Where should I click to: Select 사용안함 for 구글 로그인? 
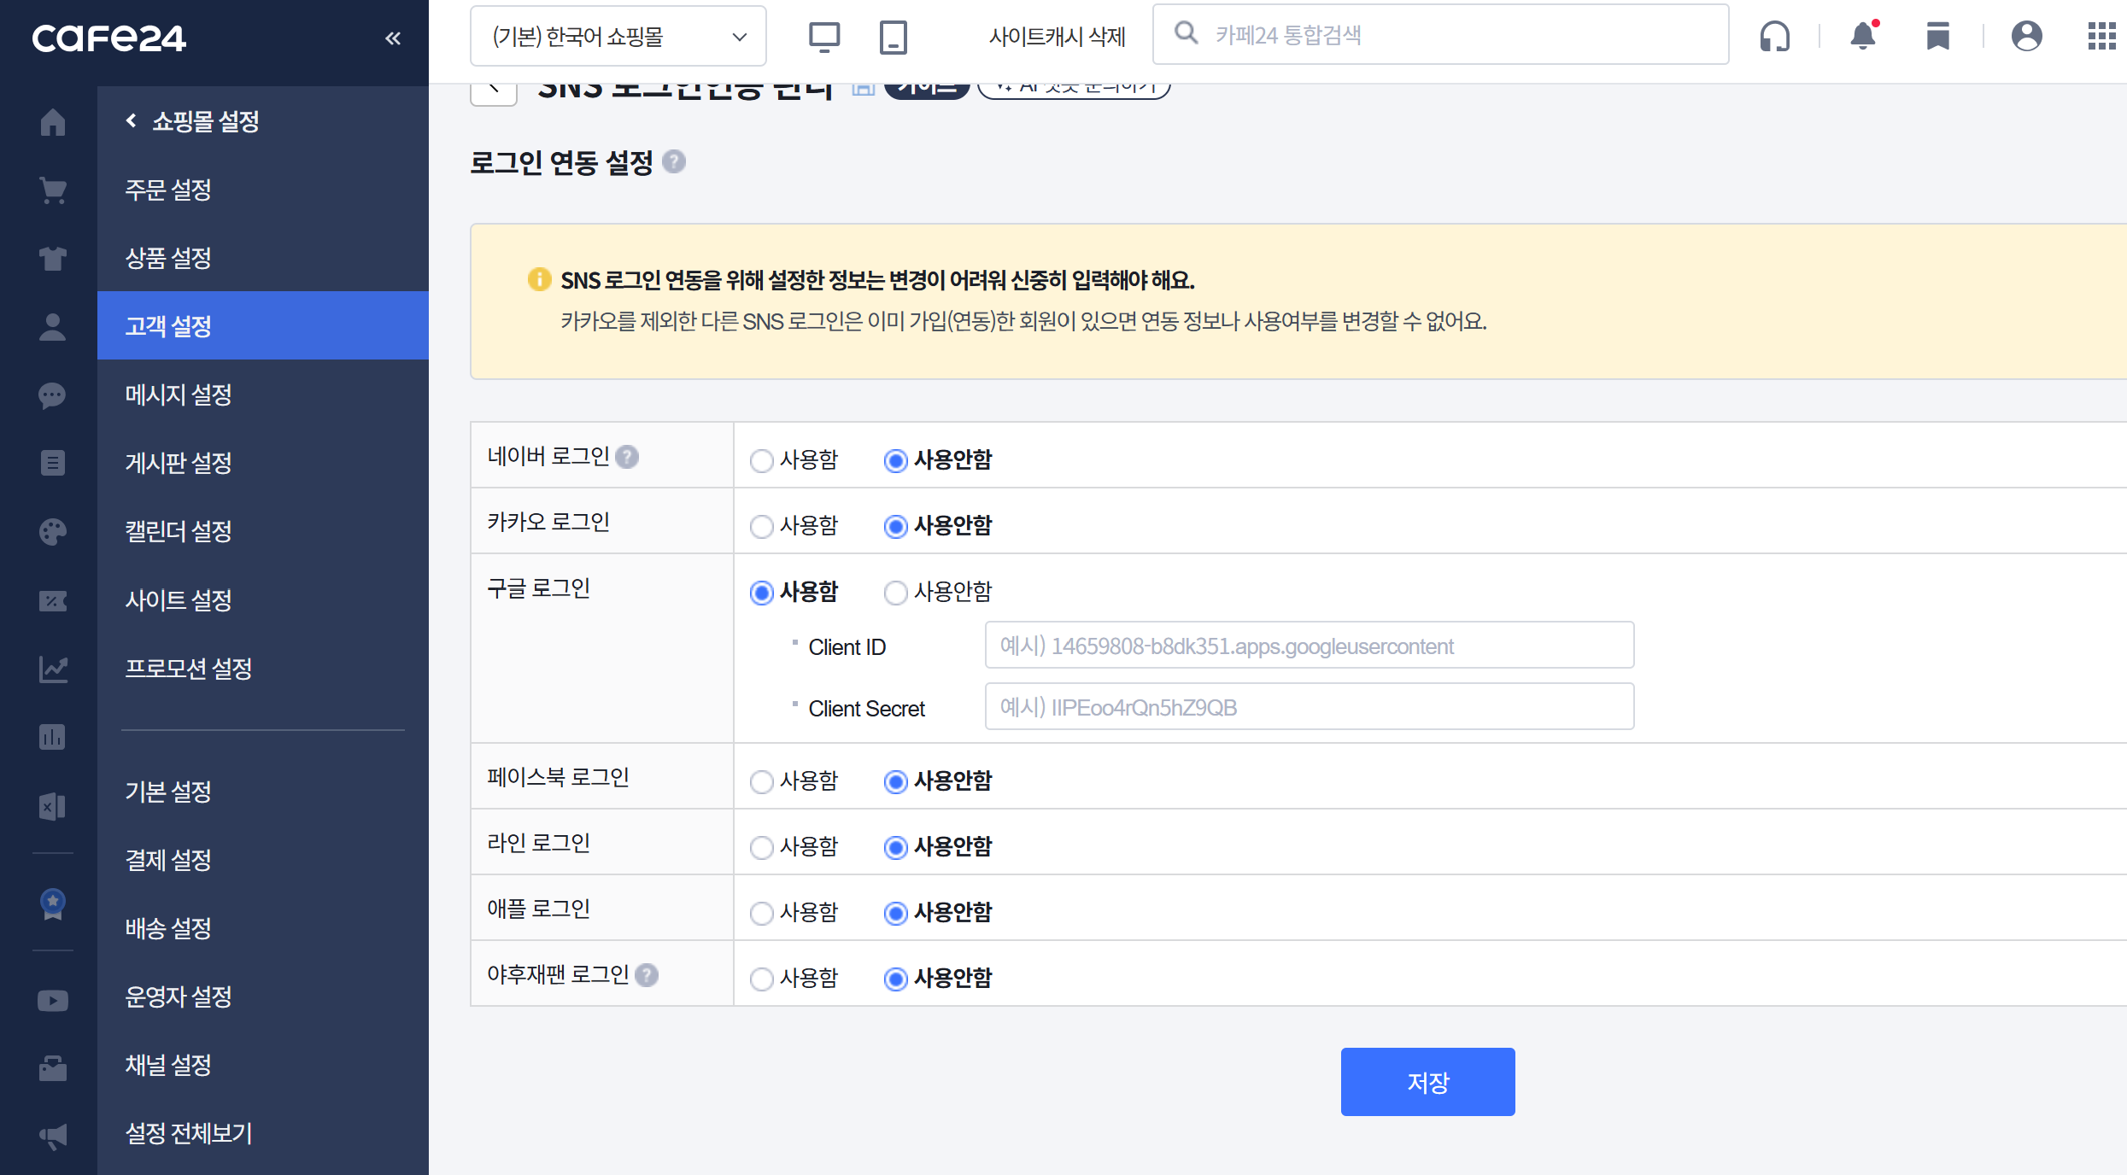tap(895, 592)
